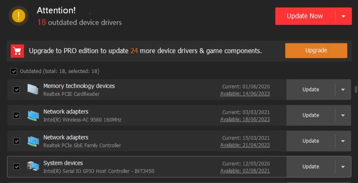Click the Realtek PCIe GbE controller icon
This screenshot has width=358, height=183.
[33, 141]
